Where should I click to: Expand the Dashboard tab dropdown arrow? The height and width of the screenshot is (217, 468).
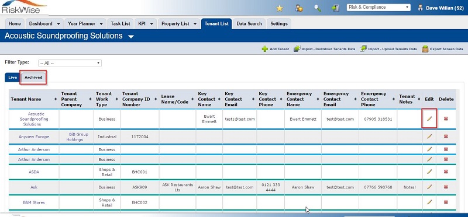pyautogui.click(x=58, y=24)
